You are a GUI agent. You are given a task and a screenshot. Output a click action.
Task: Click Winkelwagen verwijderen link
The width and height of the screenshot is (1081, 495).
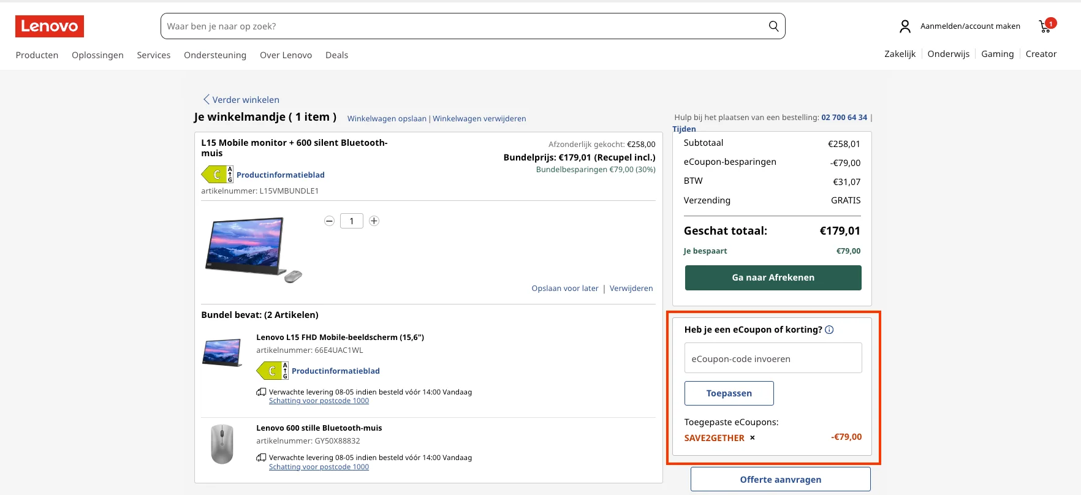tap(479, 119)
